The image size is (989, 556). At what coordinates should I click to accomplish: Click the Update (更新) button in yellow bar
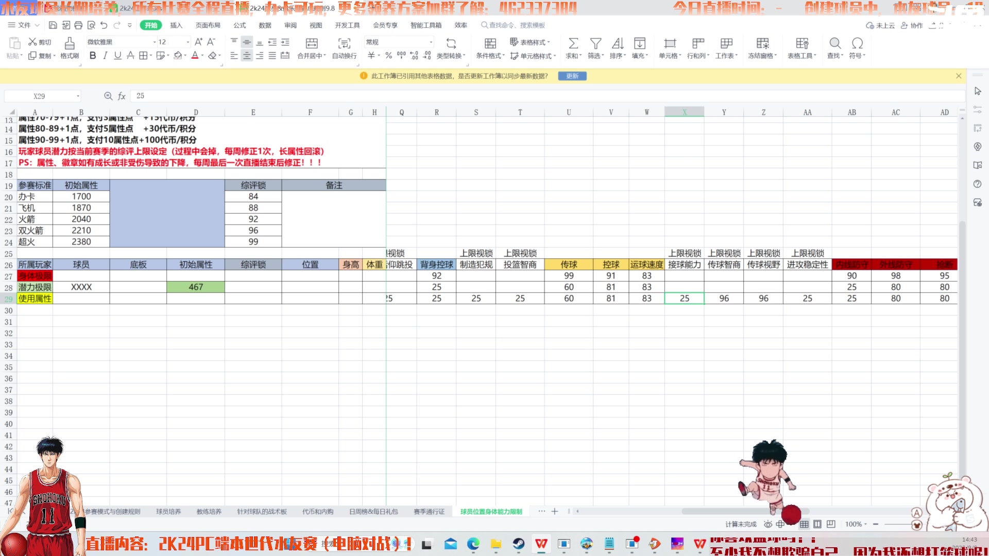coord(572,76)
